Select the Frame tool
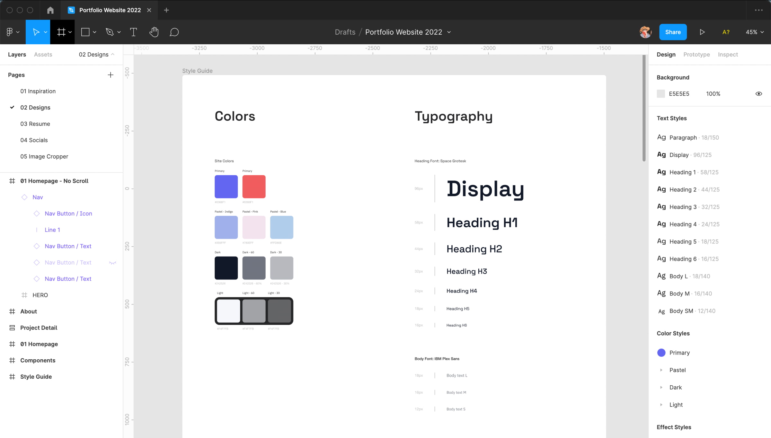This screenshot has width=771, height=438. pos(61,32)
